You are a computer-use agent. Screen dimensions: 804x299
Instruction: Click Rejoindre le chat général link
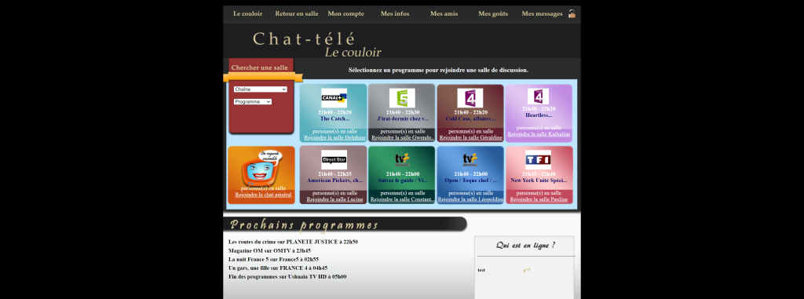click(263, 195)
